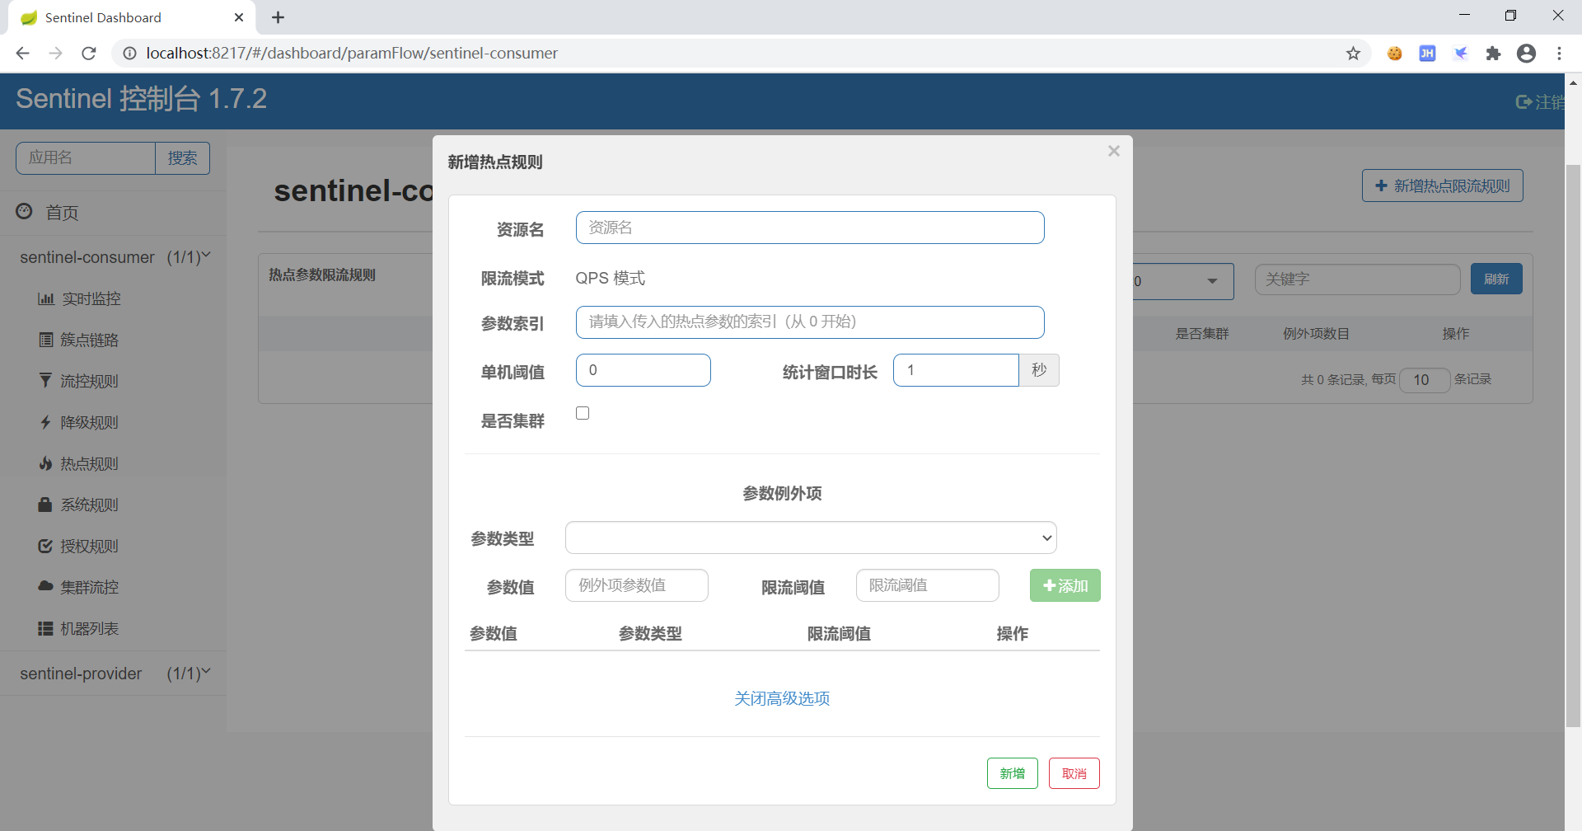Screen dimensions: 1582x831
Task: Click the 搜索 button in the sidebar
Action: point(183,157)
